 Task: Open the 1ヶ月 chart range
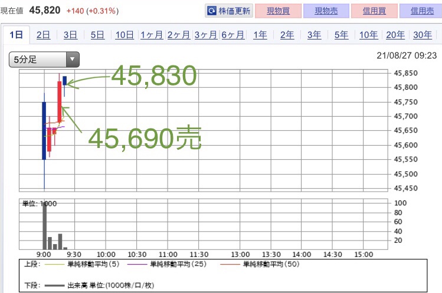click(x=152, y=35)
